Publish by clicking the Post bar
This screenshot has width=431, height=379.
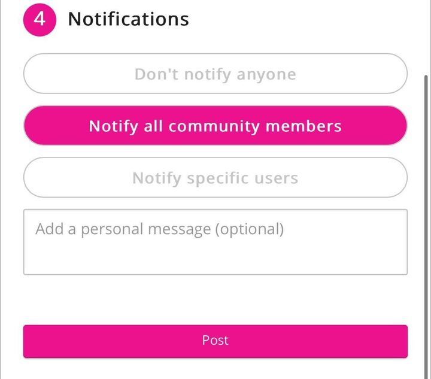215,341
